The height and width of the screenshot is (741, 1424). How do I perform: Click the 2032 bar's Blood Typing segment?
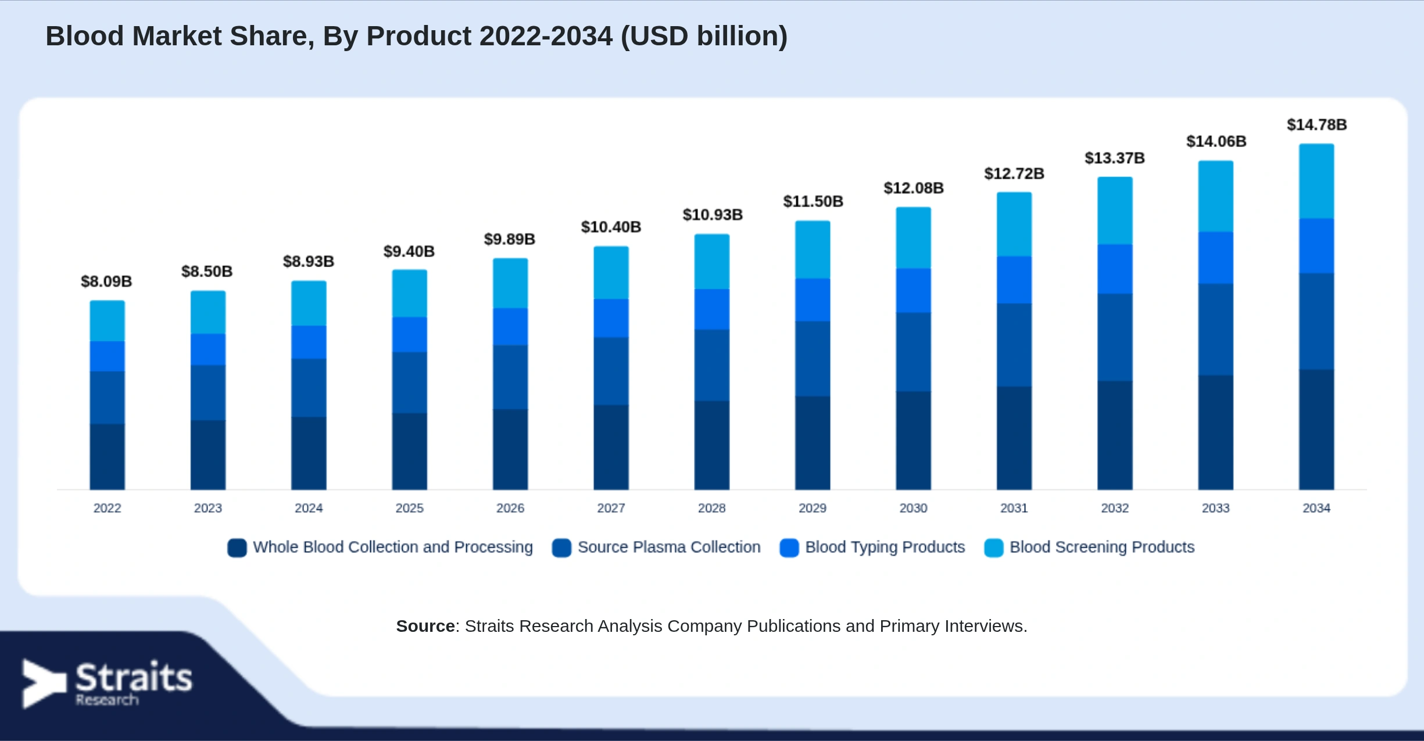[1115, 269]
